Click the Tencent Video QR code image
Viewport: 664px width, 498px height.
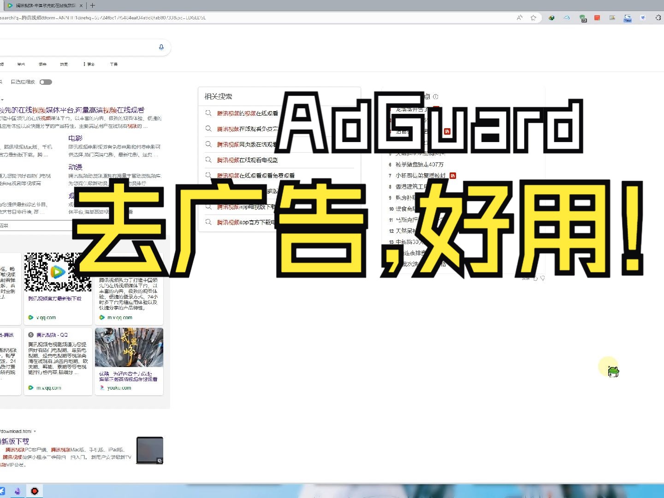58,272
